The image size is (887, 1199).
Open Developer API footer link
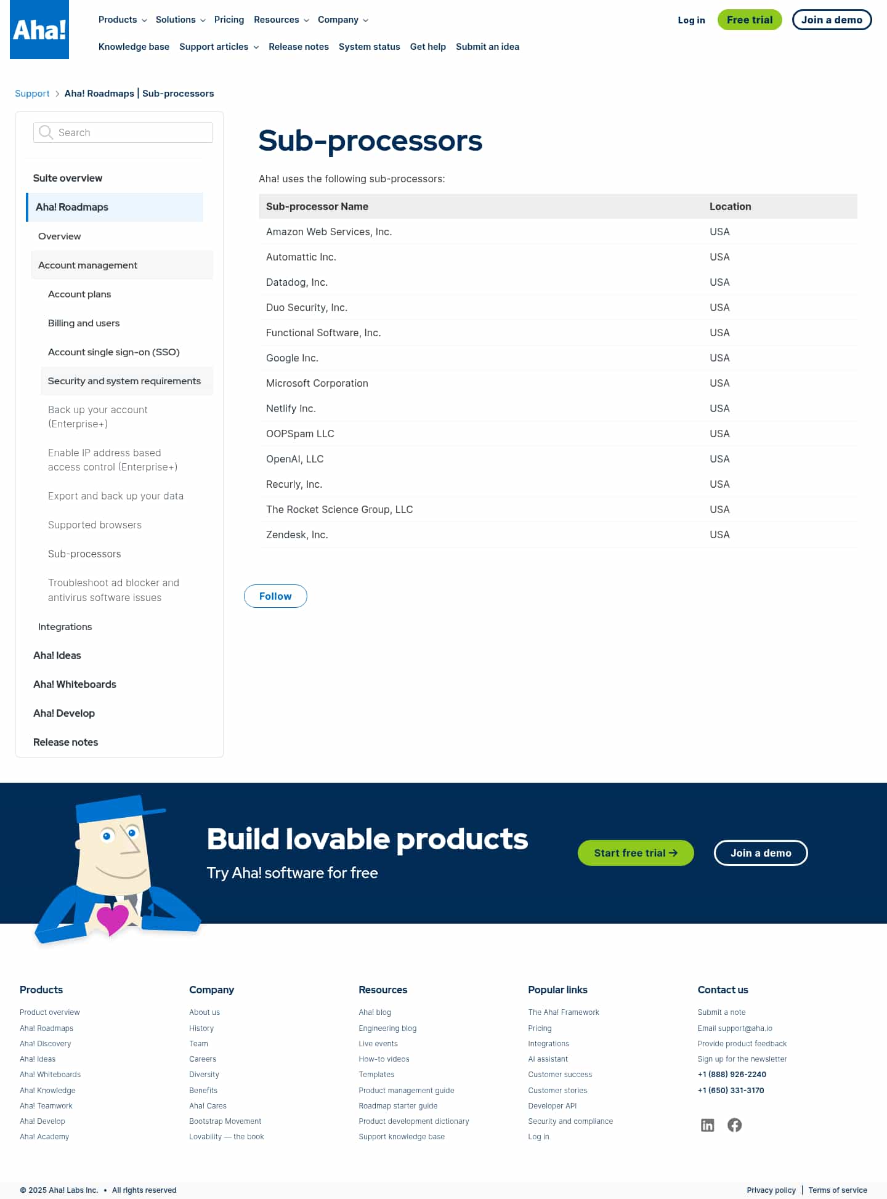(553, 1106)
